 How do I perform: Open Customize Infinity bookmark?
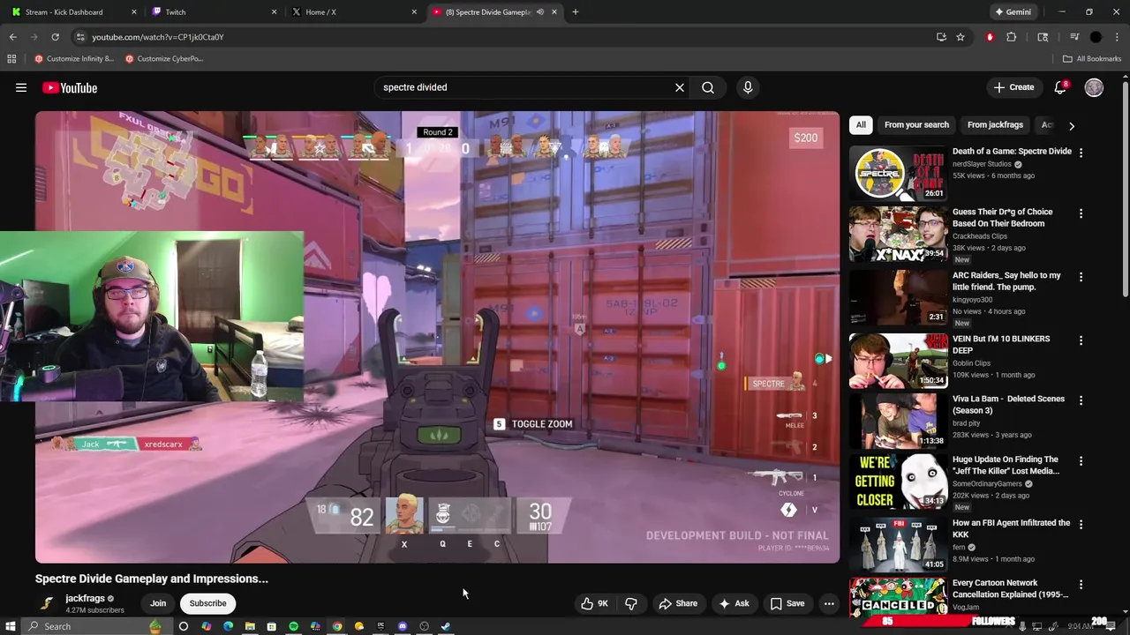(x=74, y=59)
